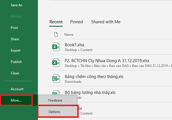The image size is (172, 120).
Task: Click the Desktop » Content path under Book1.xlsx
Action: (x=79, y=50)
